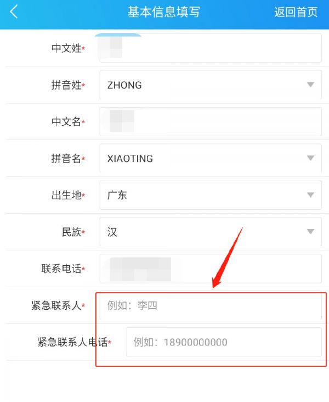This screenshot has width=329, height=402.
Task: Click the 紧急联系人 name field
Action: click(x=211, y=305)
